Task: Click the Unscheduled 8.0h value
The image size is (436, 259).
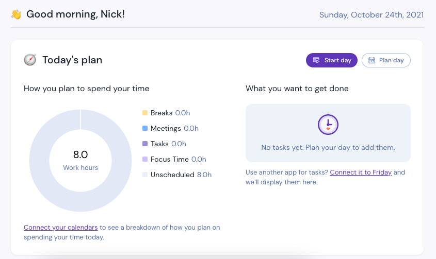Action: [x=204, y=175]
